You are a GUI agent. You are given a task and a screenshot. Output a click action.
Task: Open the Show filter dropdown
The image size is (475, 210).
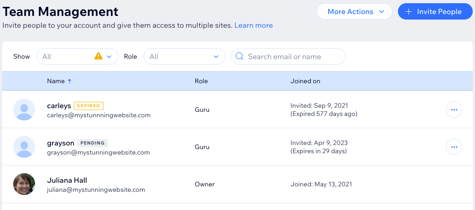(77, 56)
